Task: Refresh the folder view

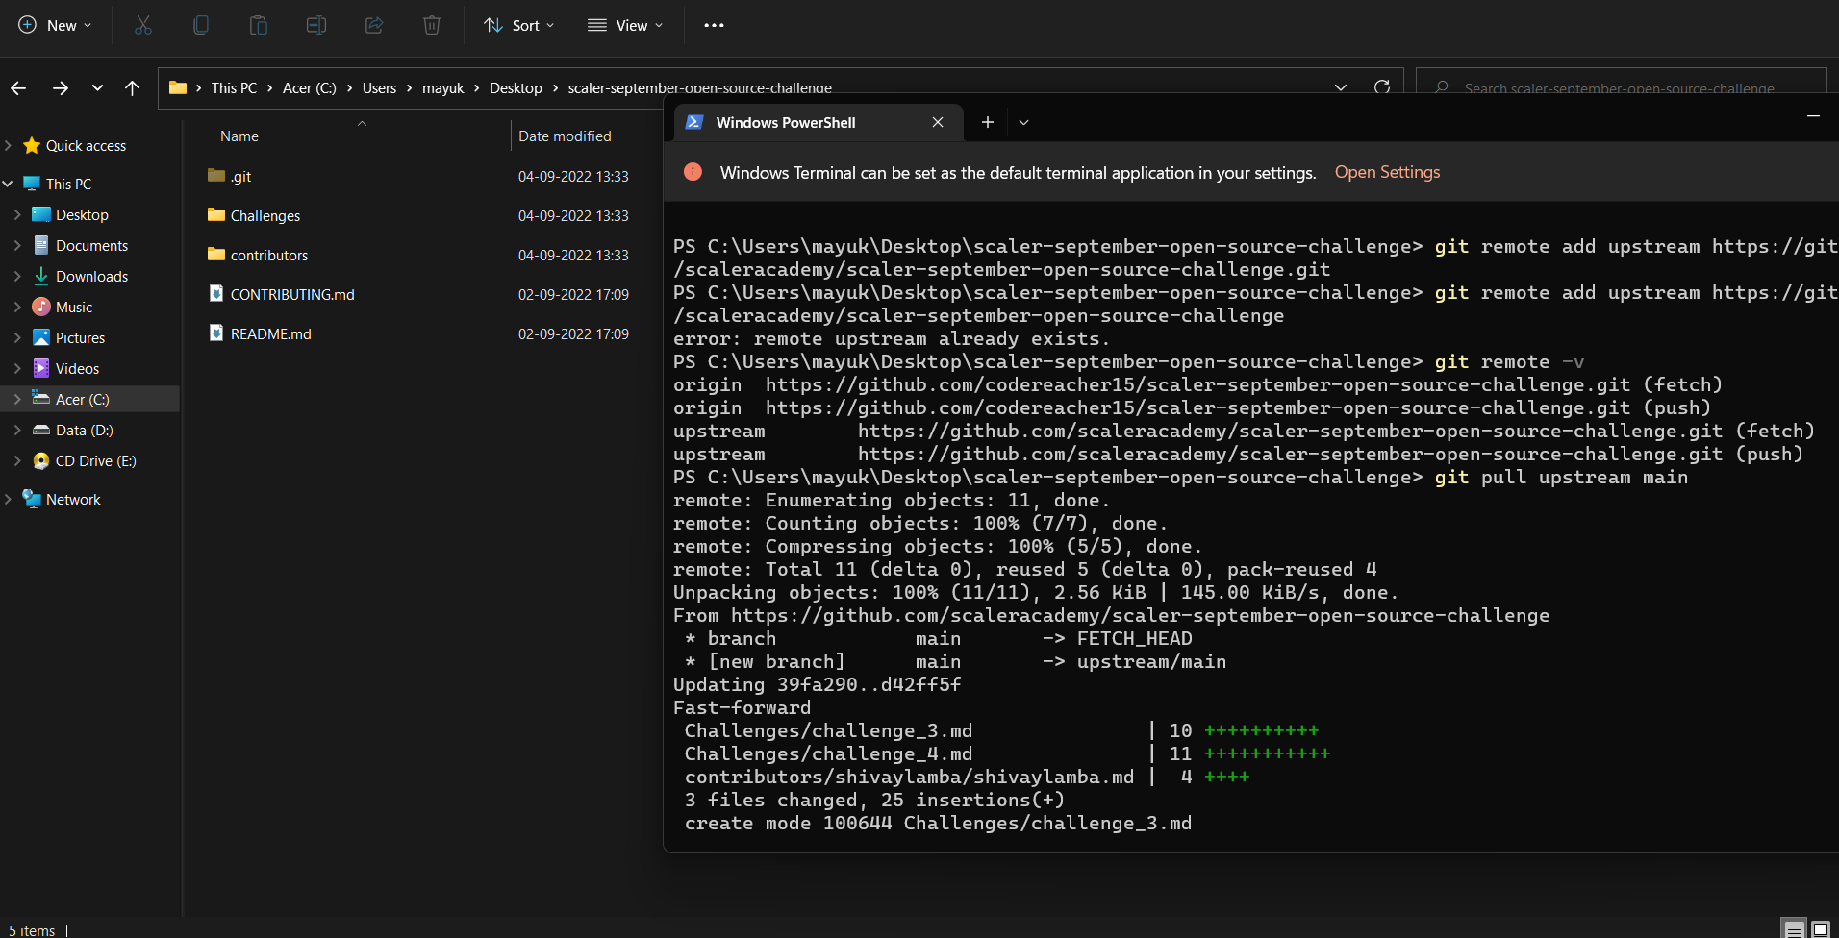Action: point(1382,86)
